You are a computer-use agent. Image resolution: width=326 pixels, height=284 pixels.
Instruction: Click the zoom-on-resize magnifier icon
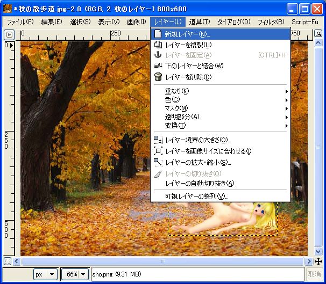(318, 33)
